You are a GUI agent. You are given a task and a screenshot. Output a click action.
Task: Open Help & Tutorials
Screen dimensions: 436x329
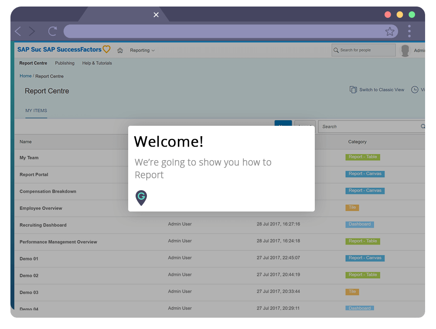[x=97, y=63]
